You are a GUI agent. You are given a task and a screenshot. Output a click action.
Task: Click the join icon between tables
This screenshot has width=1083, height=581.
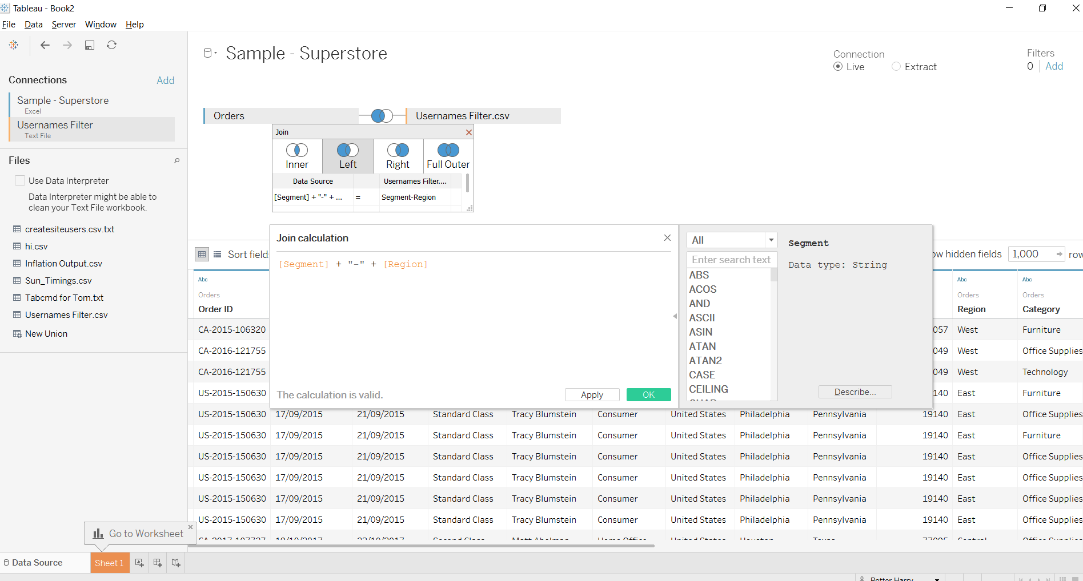382,116
